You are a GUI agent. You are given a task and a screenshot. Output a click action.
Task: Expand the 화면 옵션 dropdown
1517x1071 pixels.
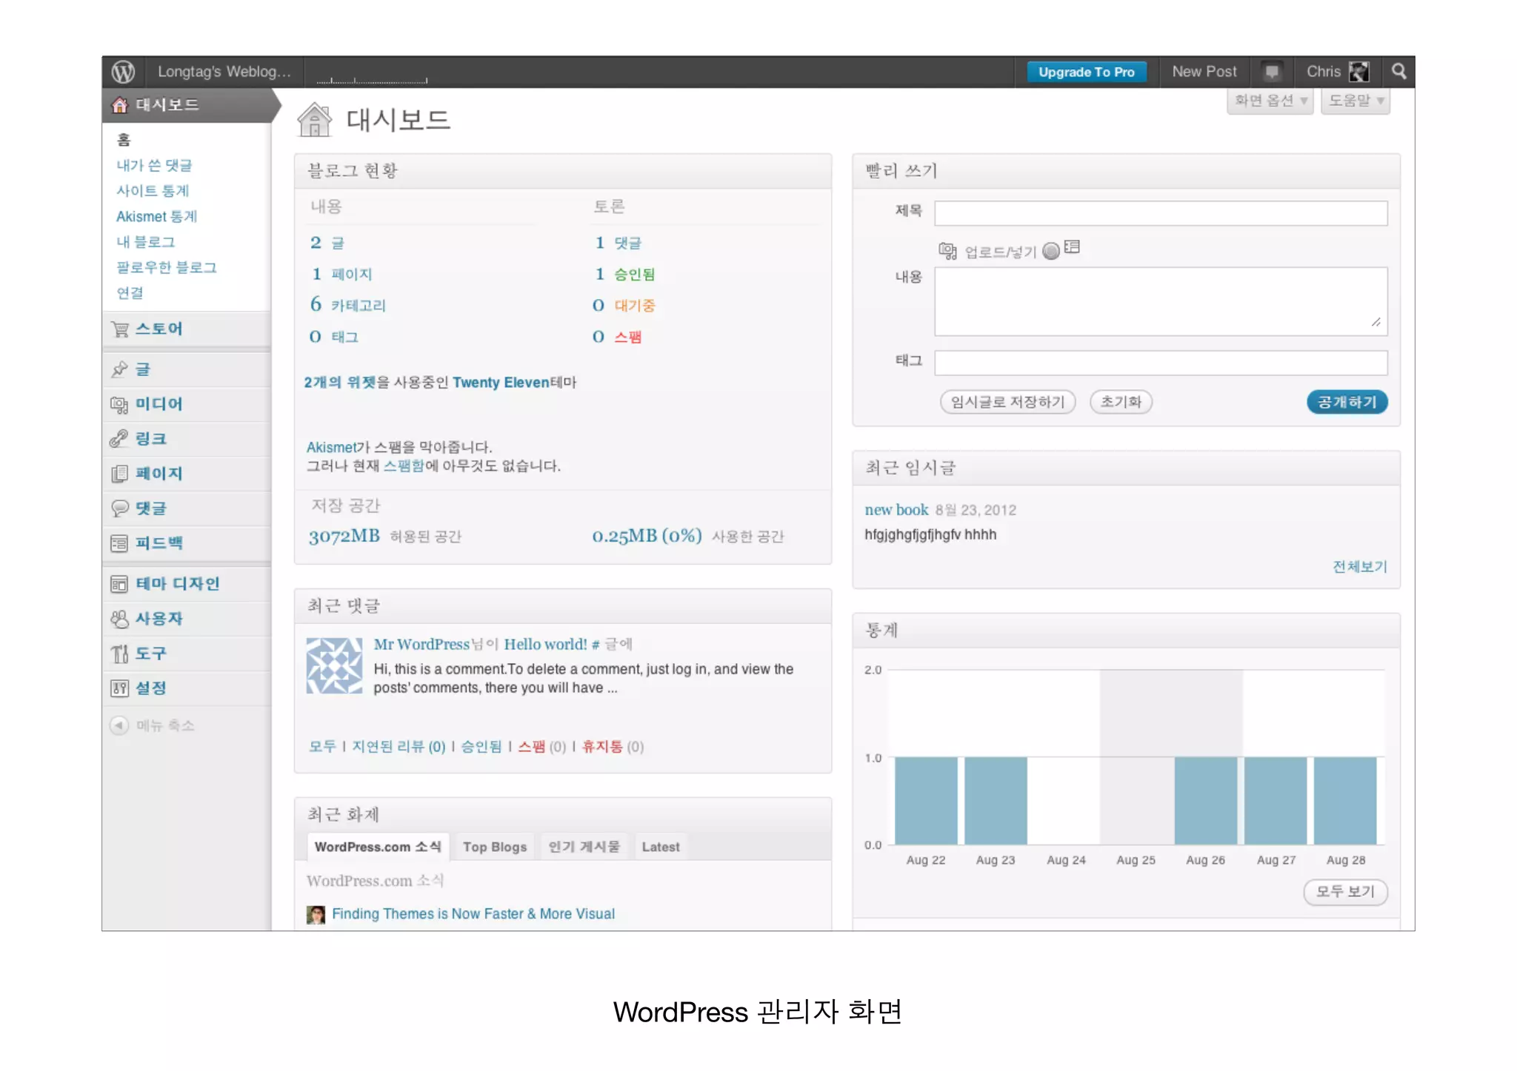1270,101
